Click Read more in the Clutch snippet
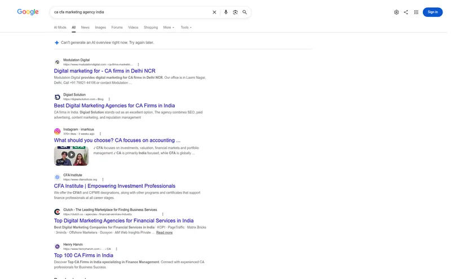 pyautogui.click(x=164, y=233)
